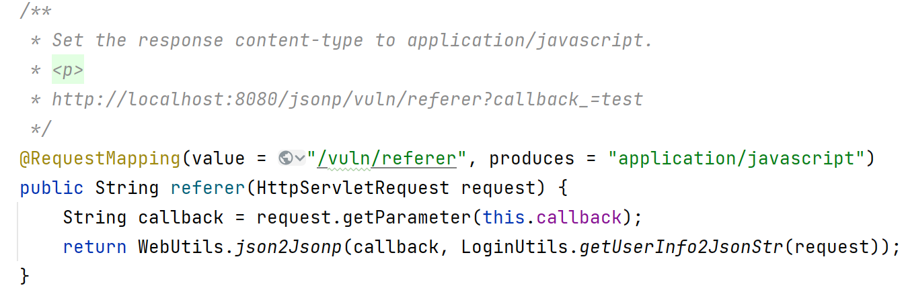Click the highlighted <p> tag in Javadoc
Viewport: 904px width, 298px height.
[x=67, y=70]
